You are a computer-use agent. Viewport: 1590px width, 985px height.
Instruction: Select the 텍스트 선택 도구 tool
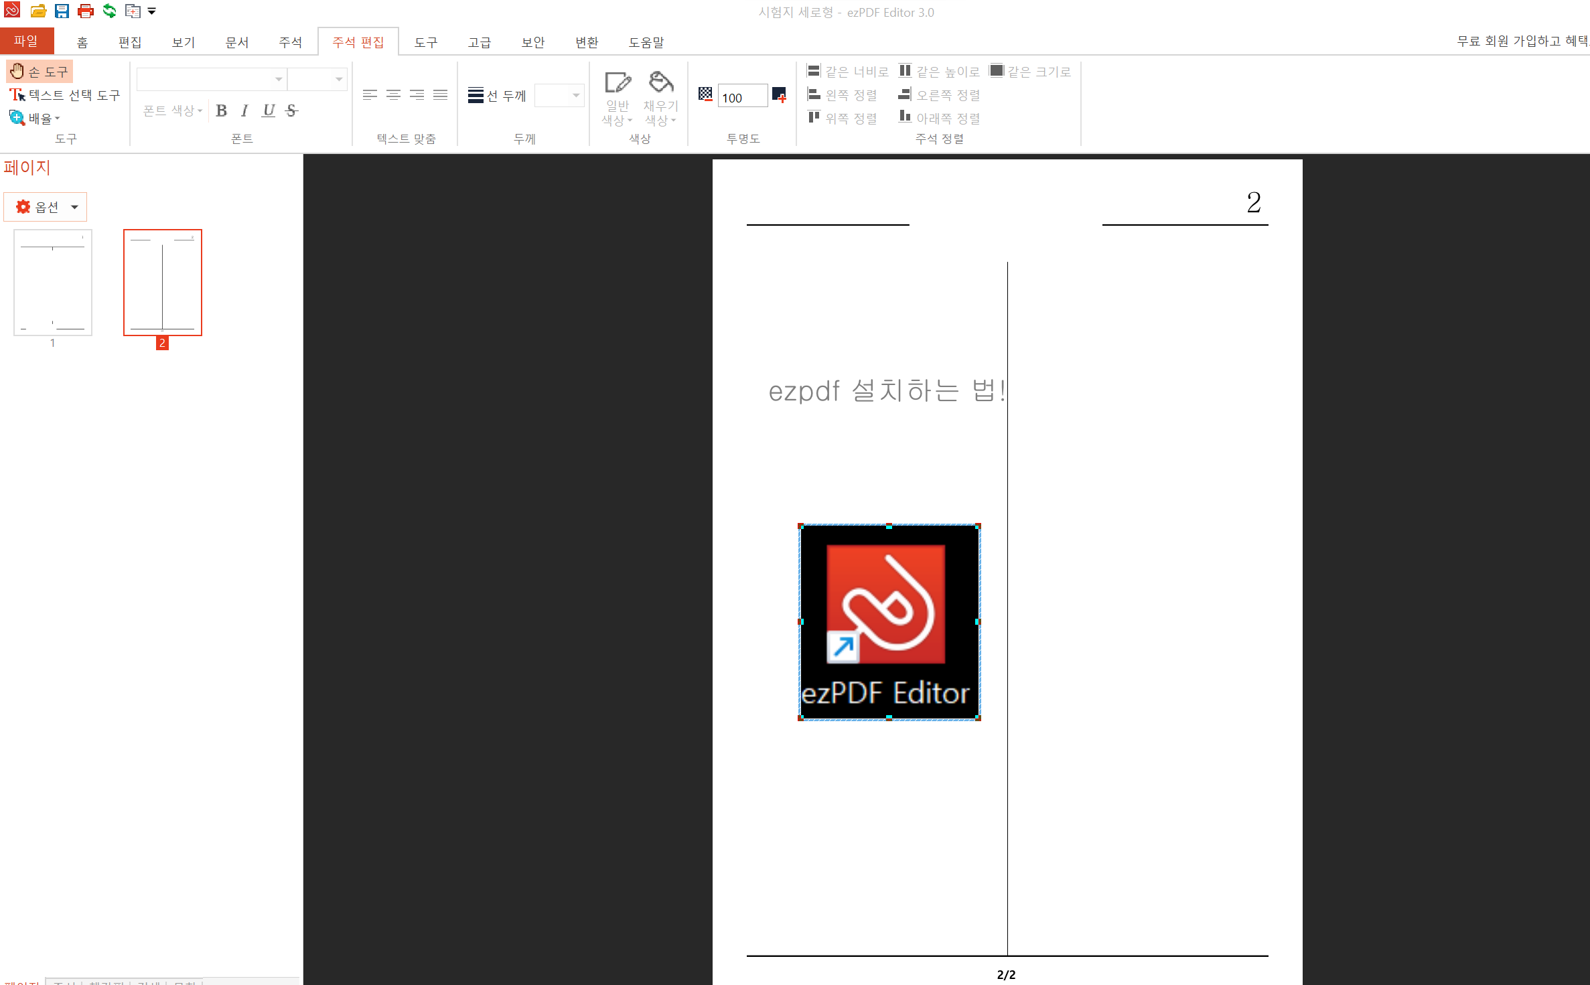pos(65,95)
